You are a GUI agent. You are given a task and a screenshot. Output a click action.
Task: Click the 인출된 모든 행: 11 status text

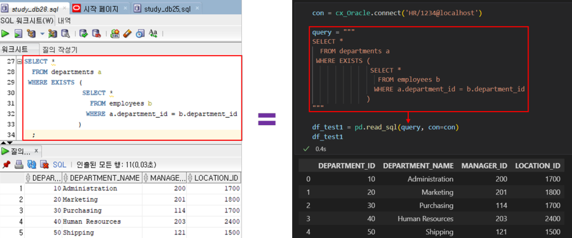pyautogui.click(x=116, y=165)
